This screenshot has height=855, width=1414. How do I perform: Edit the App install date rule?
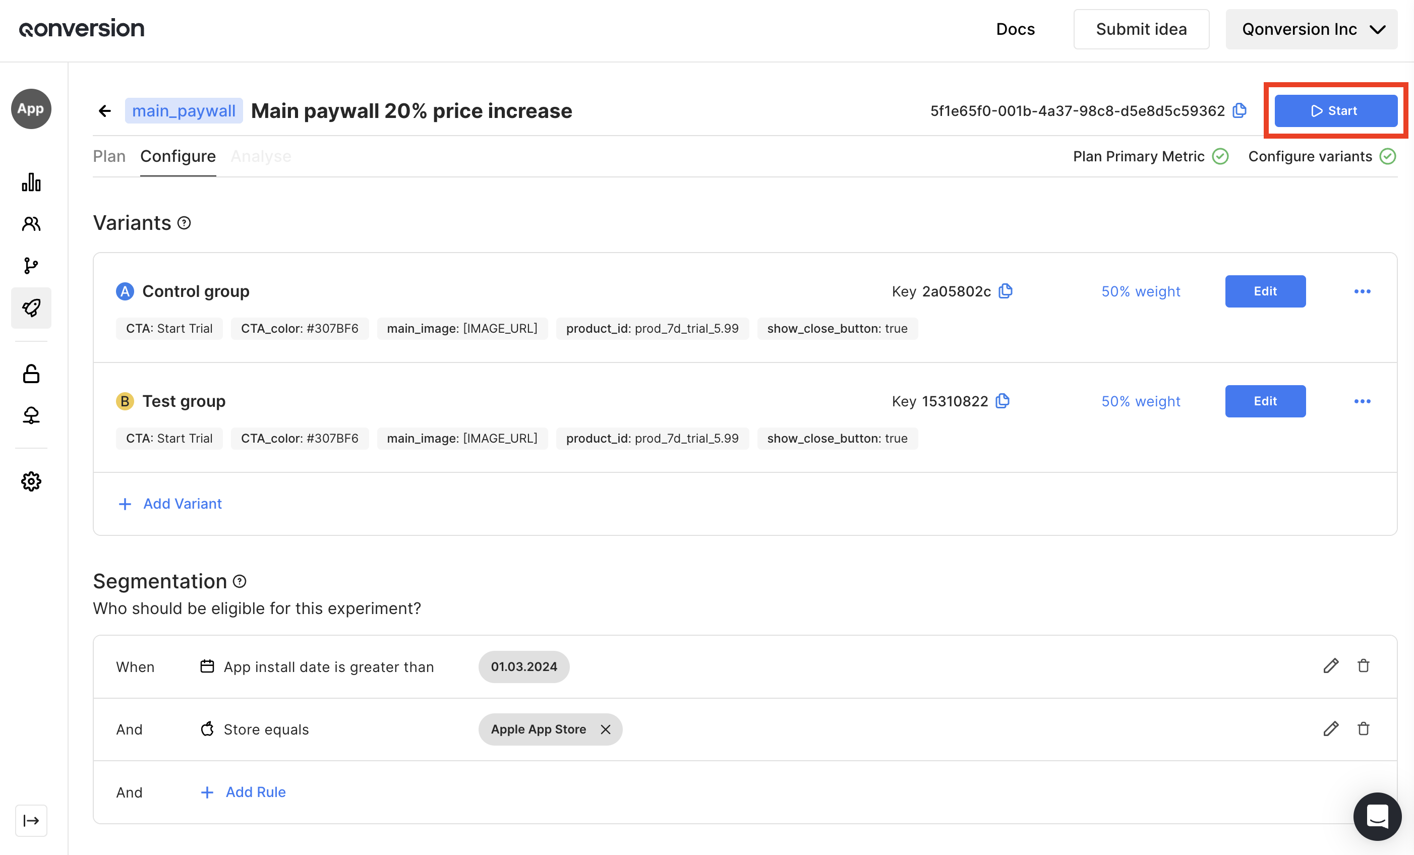1331,665
